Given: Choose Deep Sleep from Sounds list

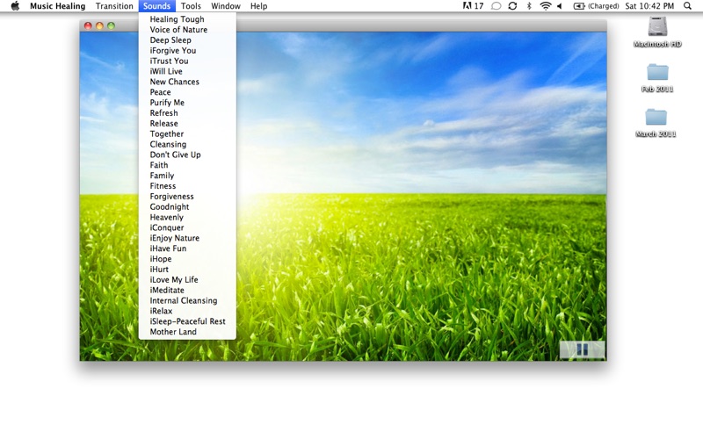Looking at the screenshot, I should [170, 40].
